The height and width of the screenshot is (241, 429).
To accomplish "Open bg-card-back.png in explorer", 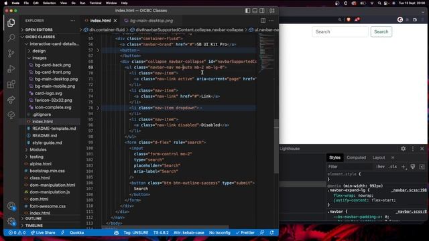I will point(53,65).
